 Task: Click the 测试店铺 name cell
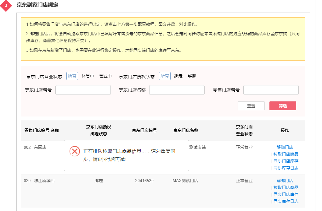click(198, 147)
